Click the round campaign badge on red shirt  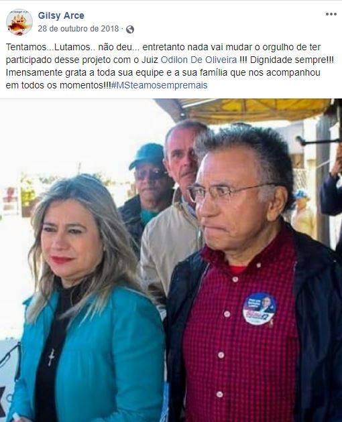coord(260,309)
